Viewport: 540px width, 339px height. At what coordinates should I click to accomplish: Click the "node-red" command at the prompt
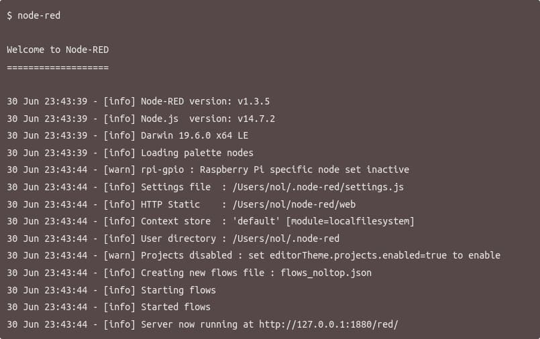coord(39,15)
